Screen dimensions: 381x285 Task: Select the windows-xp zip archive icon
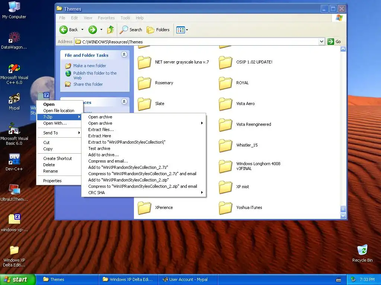[x=14, y=223]
